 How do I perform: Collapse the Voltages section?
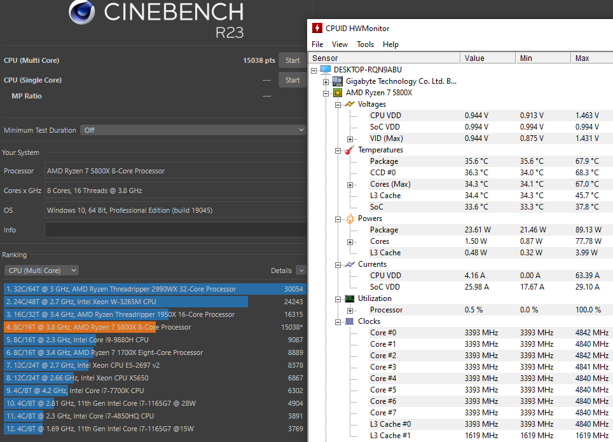coord(338,105)
